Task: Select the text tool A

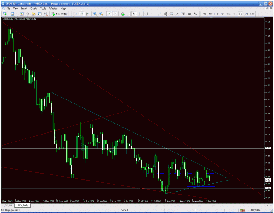Action: coord(177,14)
